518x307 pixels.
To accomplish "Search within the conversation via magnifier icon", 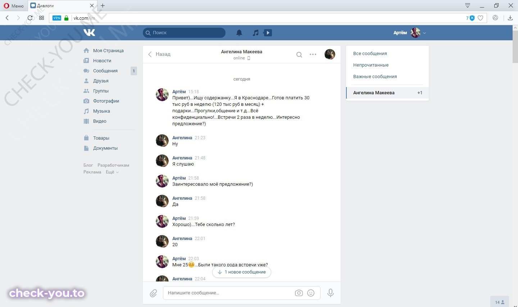I will [x=299, y=55].
